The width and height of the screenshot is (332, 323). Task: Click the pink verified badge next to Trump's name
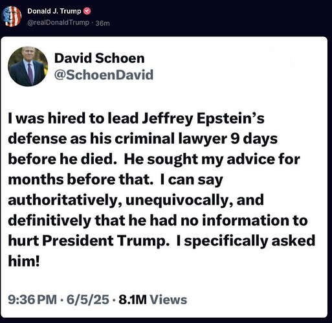click(87, 11)
